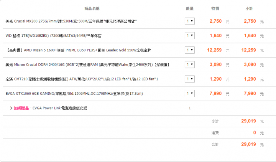Click the 合計 total amount 29,019

[248, 144]
